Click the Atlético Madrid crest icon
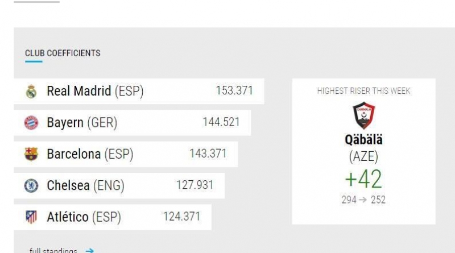The height and width of the screenshot is (253, 455). tap(31, 217)
